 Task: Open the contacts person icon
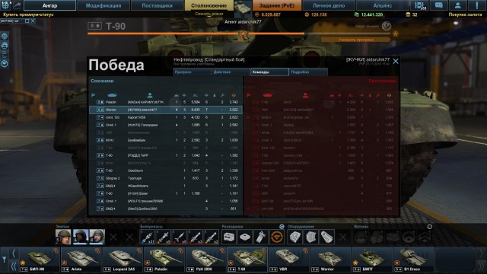point(458,5)
